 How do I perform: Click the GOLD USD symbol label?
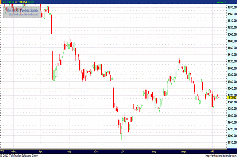(x=8, y=2)
